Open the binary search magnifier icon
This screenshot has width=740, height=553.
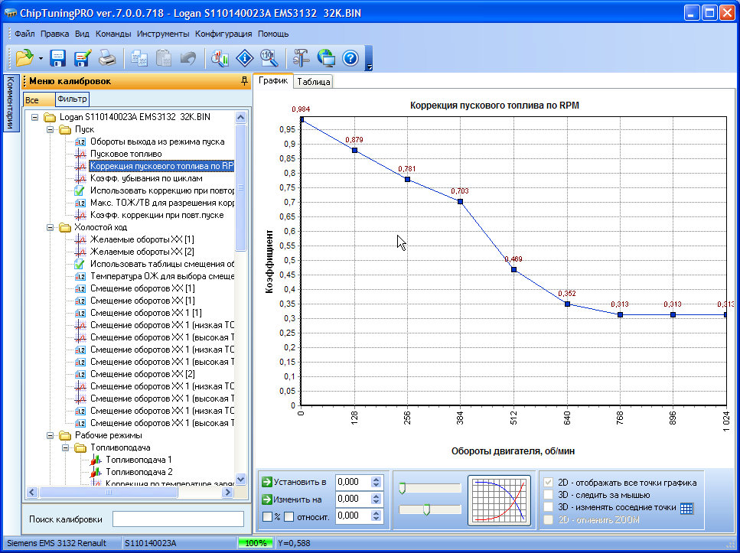(268, 58)
